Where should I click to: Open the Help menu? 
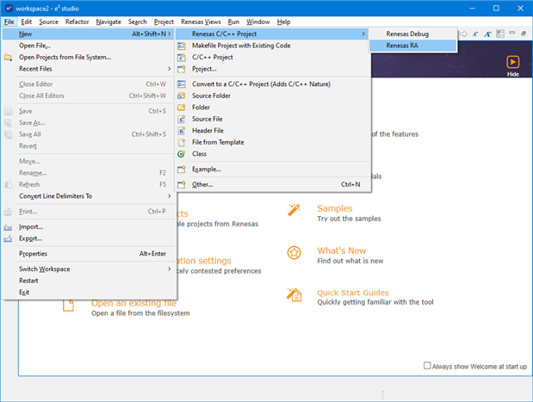[x=283, y=22]
